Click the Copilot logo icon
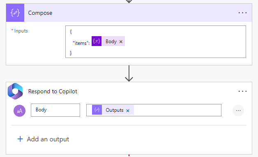 click(15, 91)
